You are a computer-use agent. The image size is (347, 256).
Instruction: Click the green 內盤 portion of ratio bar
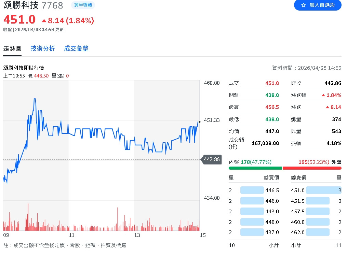coord(255,168)
